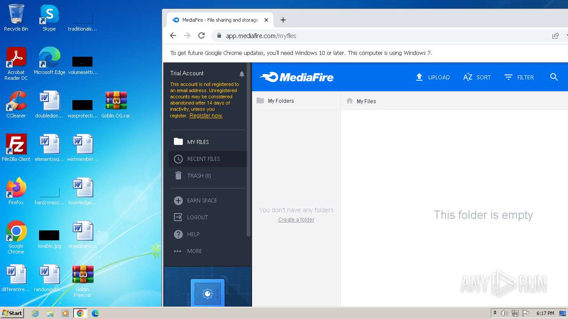Image resolution: width=568 pixels, height=319 pixels.
Task: Select Goblin OG.rar archive on desktop
Action: coord(116,105)
